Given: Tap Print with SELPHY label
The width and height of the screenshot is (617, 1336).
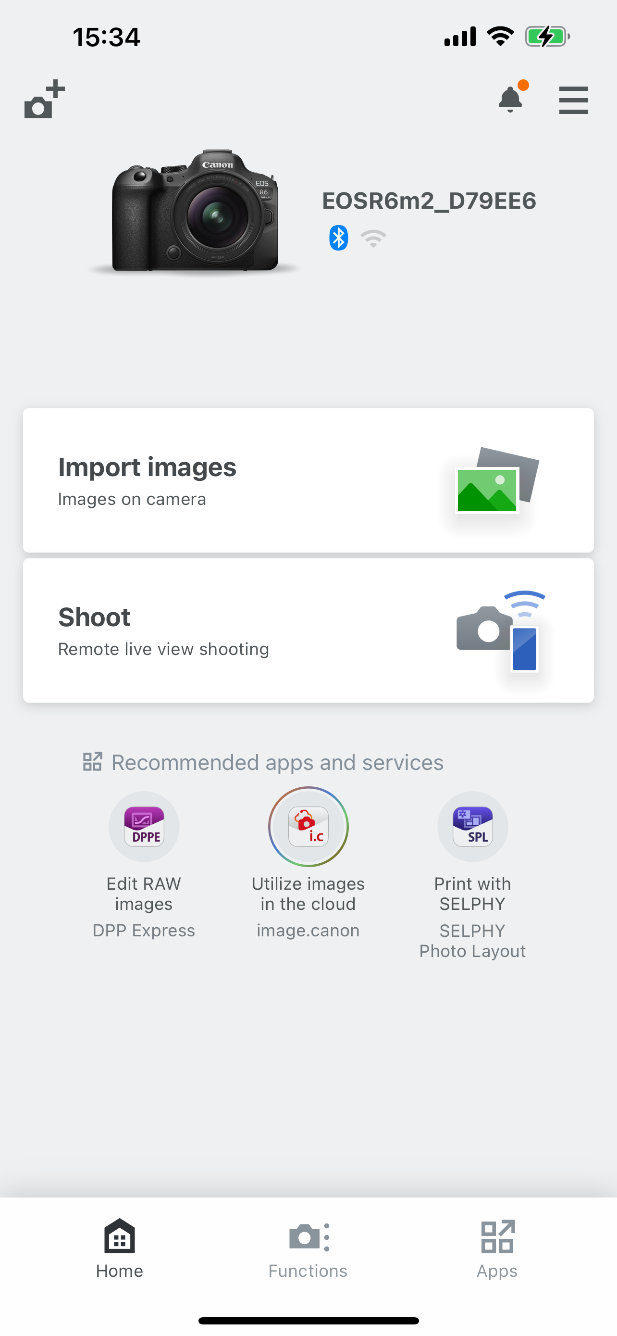Looking at the screenshot, I should (x=472, y=894).
